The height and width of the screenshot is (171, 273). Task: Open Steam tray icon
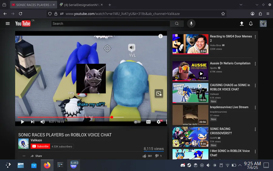(x=189, y=165)
